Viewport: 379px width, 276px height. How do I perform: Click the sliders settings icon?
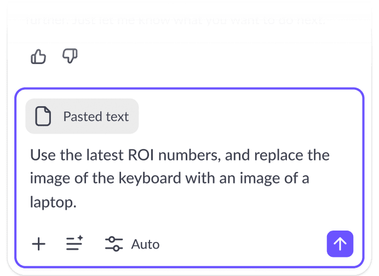click(114, 244)
